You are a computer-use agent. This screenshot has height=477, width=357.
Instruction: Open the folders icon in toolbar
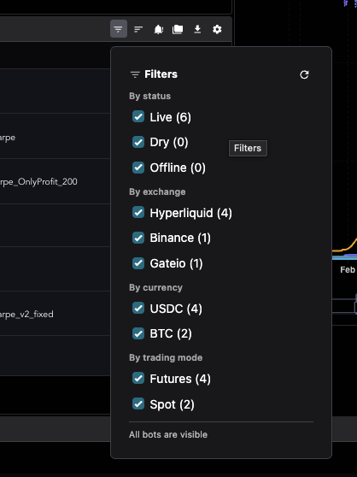point(178,29)
